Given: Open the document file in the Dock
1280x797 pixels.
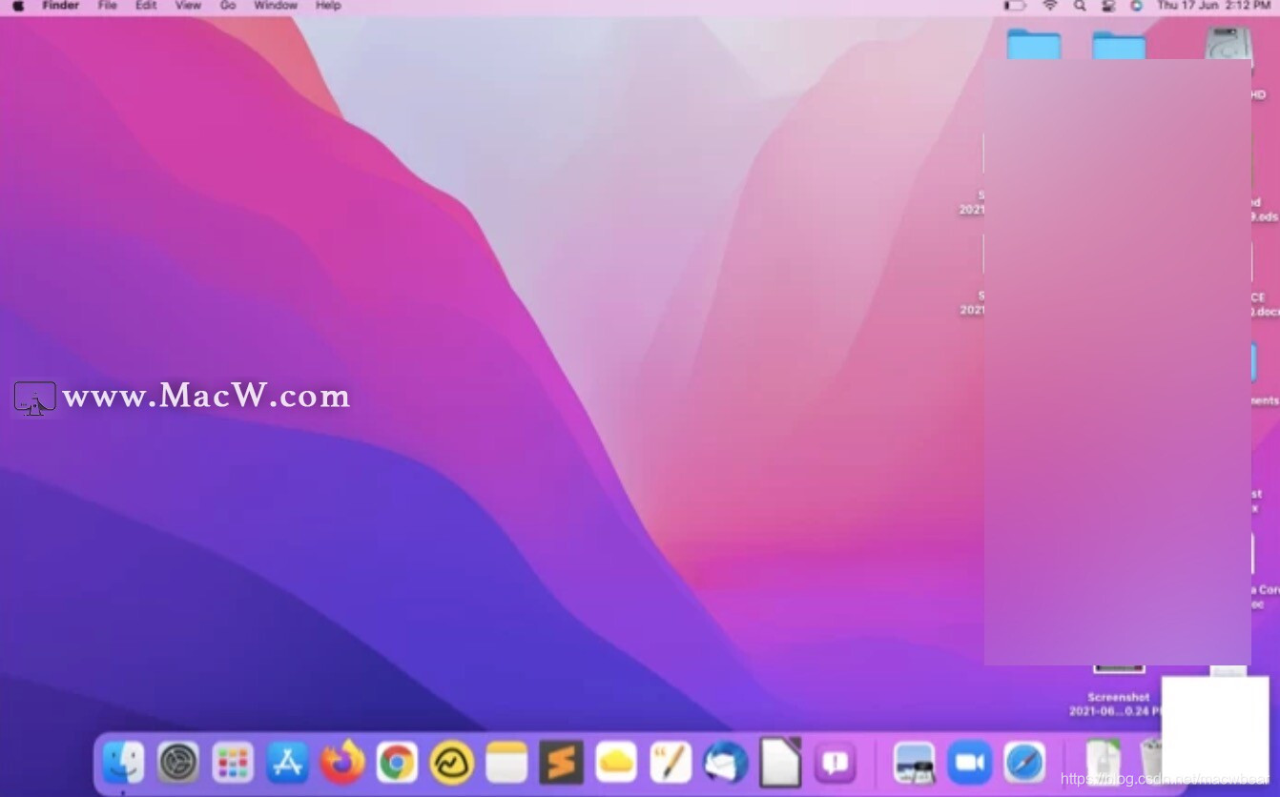Looking at the screenshot, I should pyautogui.click(x=1104, y=763).
